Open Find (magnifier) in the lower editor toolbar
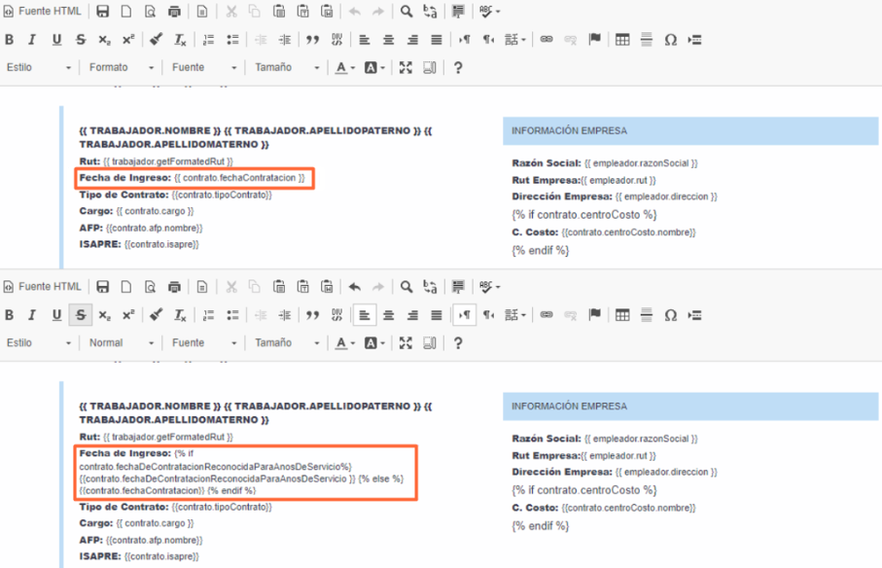 [406, 287]
